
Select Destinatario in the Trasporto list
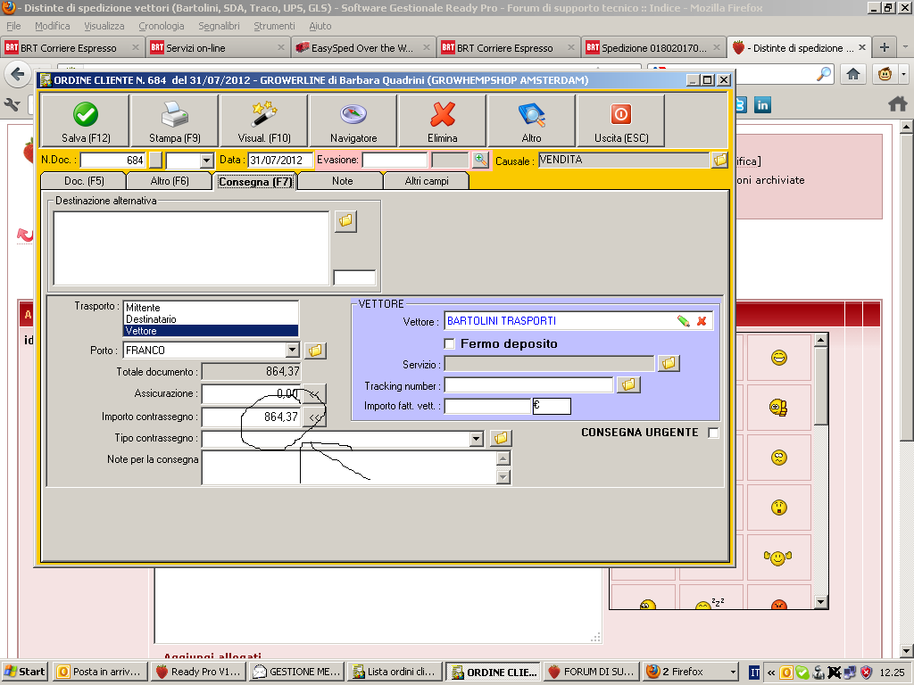211,319
